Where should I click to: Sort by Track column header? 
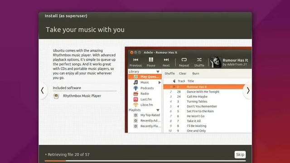181,81
